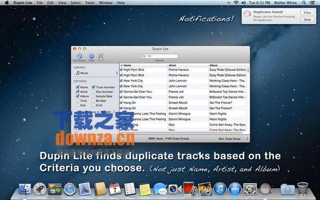Open FaceTime camera icon in dock
Image resolution: width=320 pixels, height=200 pixels.
(174, 189)
